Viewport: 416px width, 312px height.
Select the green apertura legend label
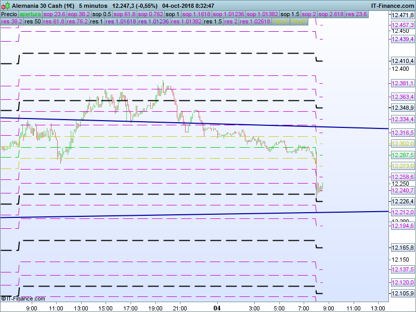(30, 15)
